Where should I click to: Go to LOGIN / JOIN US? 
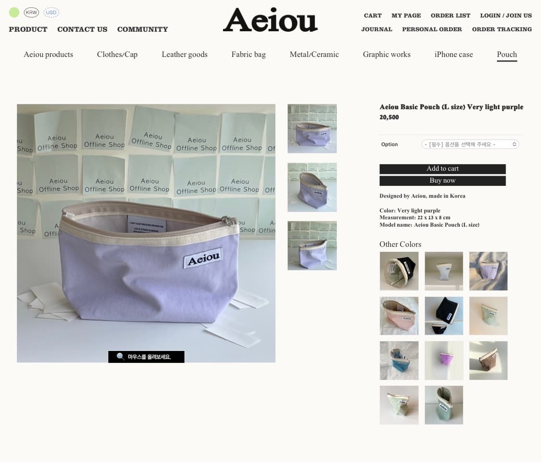click(506, 15)
